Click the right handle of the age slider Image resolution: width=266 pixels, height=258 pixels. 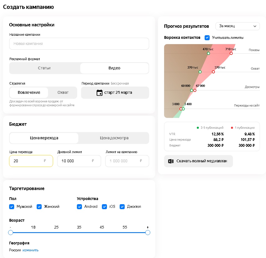148,232
